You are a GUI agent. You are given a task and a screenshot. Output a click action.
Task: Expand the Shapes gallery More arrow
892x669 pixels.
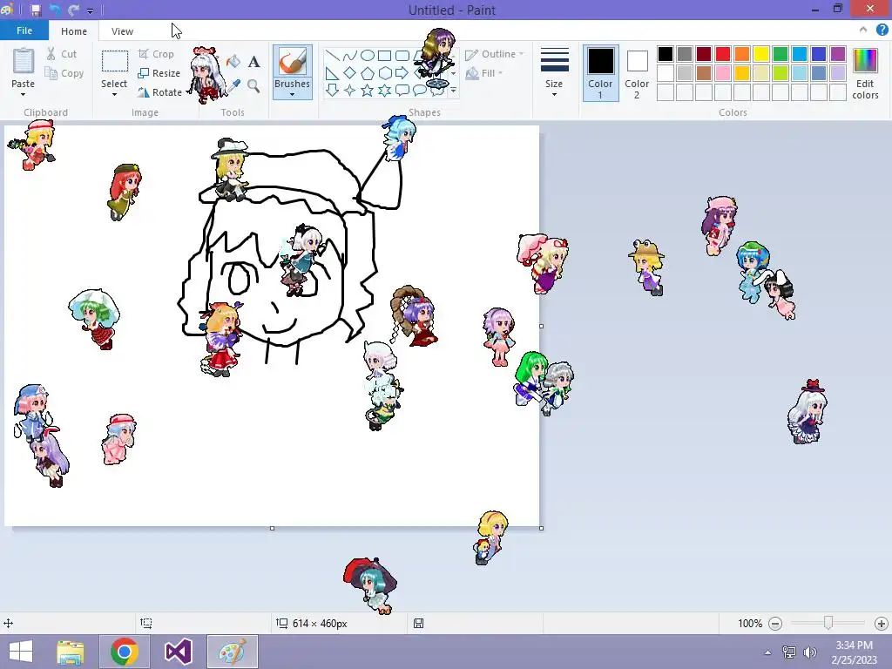[453, 90]
